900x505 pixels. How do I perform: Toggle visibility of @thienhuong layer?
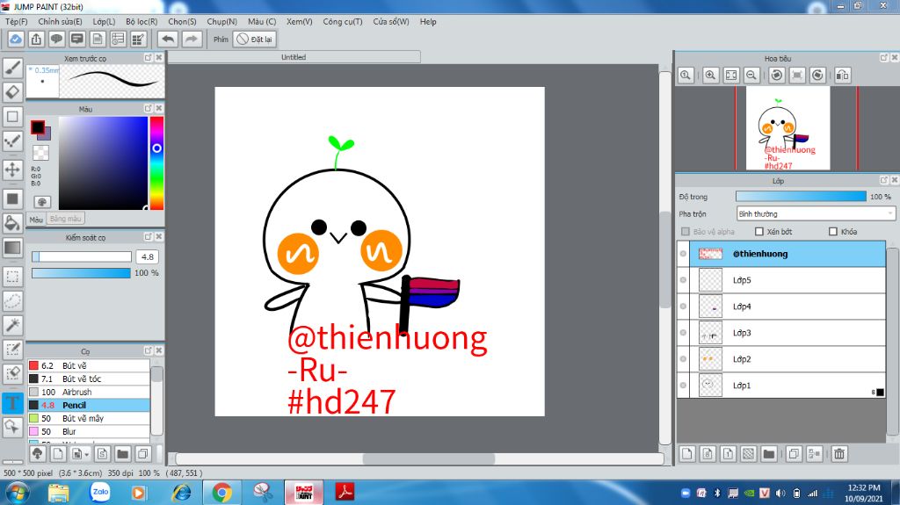click(x=683, y=254)
